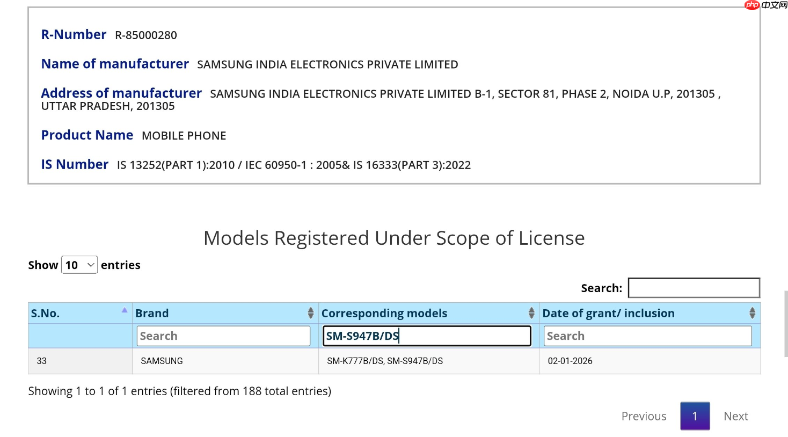
Task: Click the SAMSUNG brand cell
Action: click(x=162, y=361)
